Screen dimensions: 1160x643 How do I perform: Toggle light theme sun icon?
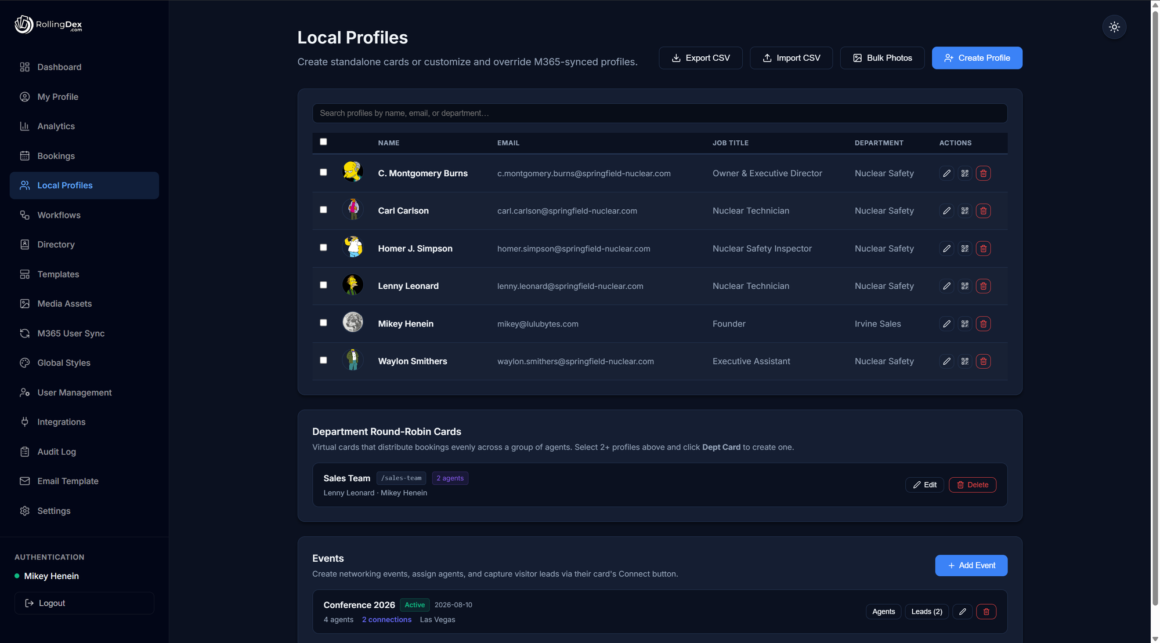click(1114, 27)
